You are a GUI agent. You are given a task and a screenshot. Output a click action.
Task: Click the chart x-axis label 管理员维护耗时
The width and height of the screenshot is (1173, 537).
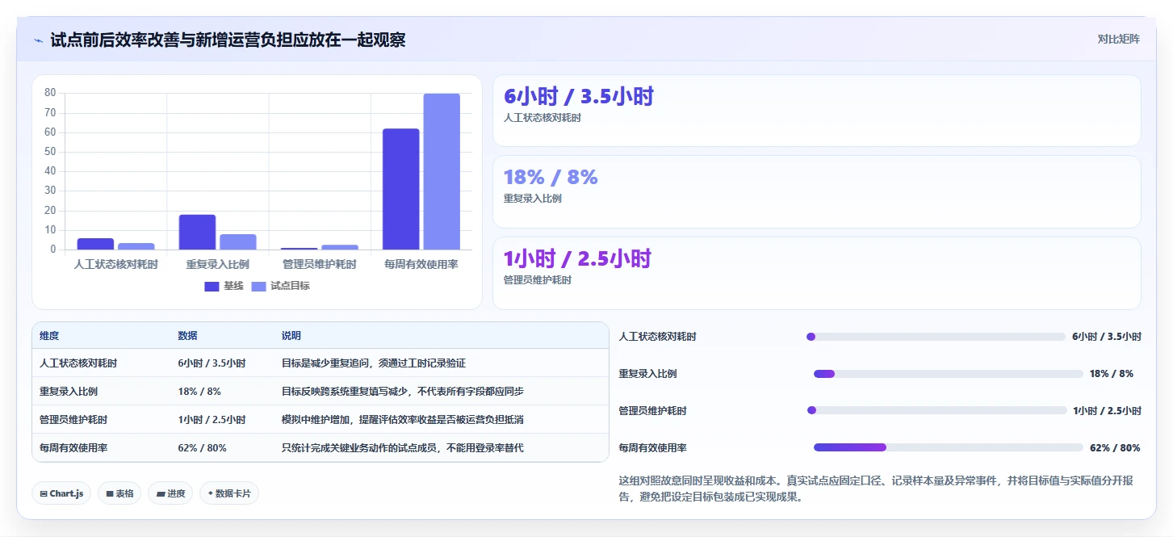pyautogui.click(x=320, y=264)
